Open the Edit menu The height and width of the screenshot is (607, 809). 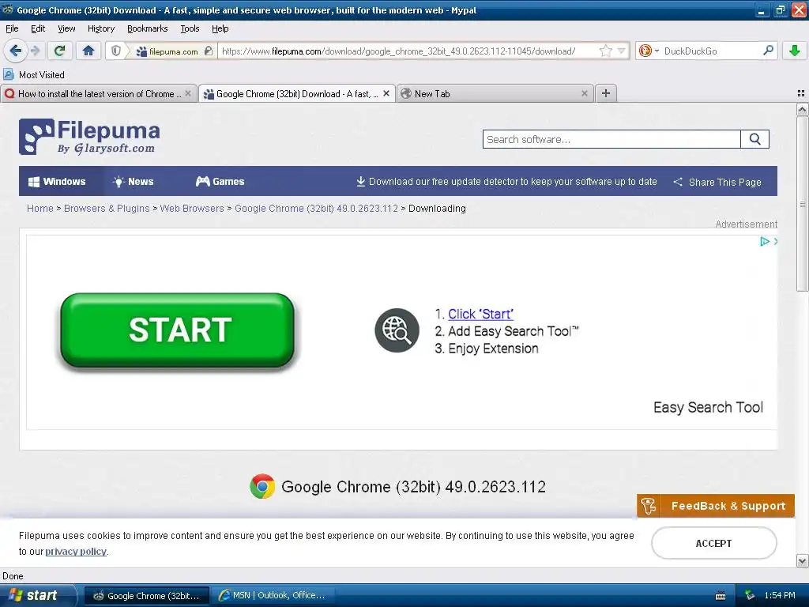tap(38, 28)
